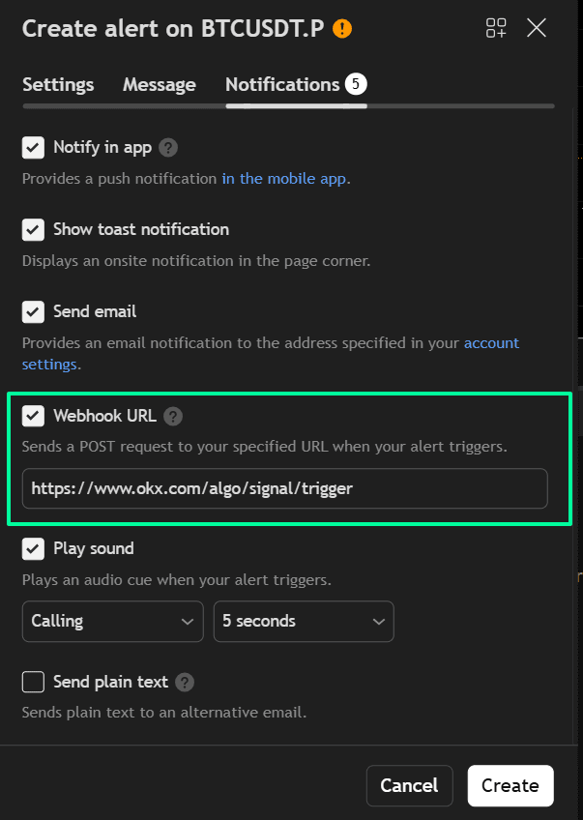Toggle the Show toast notification checkbox
The image size is (583, 820).
pyautogui.click(x=34, y=230)
